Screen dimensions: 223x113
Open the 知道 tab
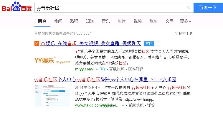[90, 21]
